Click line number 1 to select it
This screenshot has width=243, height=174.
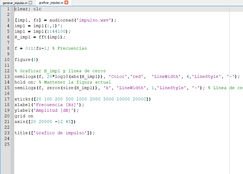8,9
